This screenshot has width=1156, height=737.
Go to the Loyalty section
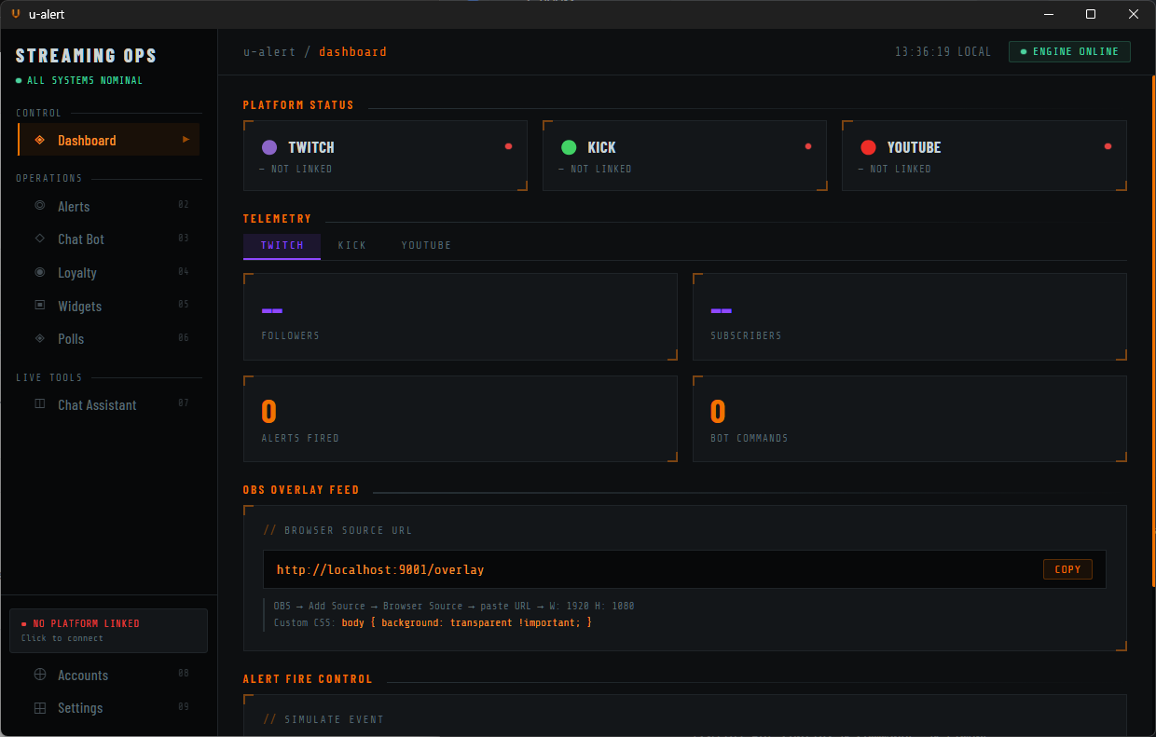(x=109, y=272)
